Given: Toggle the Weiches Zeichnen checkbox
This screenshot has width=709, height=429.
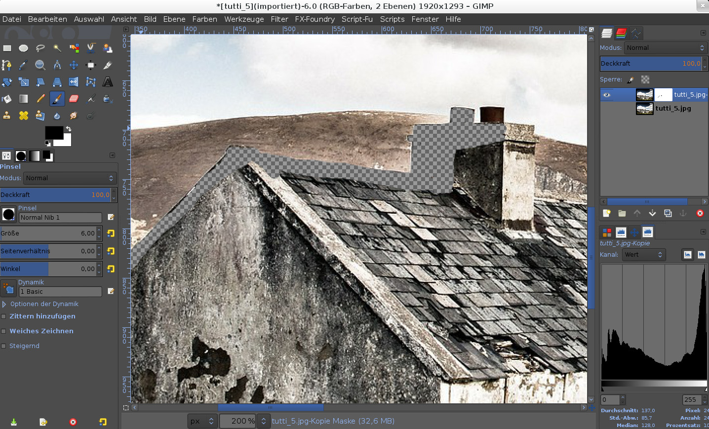Looking at the screenshot, I should click(x=4, y=331).
